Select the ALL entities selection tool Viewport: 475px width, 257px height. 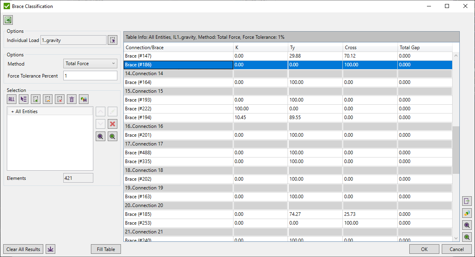(11, 99)
